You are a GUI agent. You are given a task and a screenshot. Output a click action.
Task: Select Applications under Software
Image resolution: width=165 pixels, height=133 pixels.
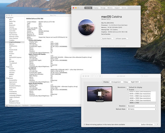pyautogui.click(x=13, y=82)
